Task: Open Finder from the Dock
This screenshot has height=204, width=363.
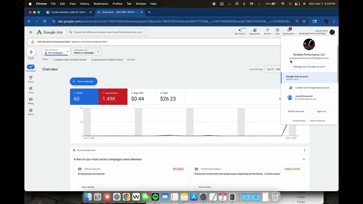Action: pyautogui.click(x=88, y=197)
